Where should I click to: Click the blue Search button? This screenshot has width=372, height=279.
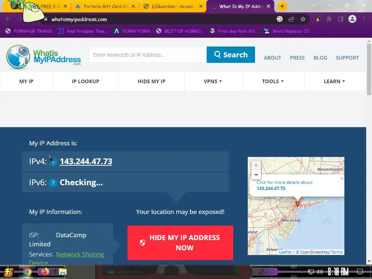point(231,55)
